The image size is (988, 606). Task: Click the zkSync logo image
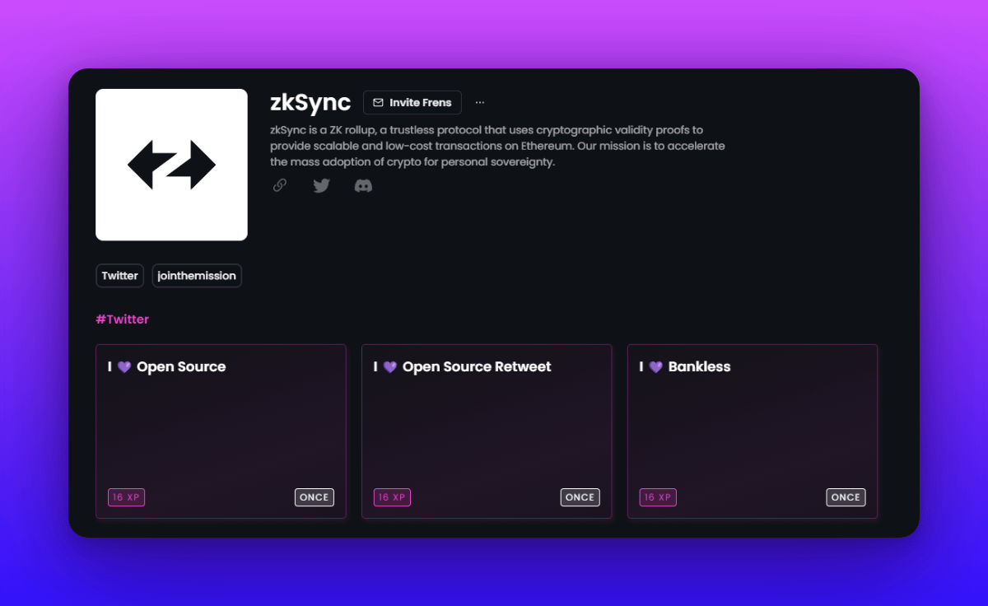point(171,165)
